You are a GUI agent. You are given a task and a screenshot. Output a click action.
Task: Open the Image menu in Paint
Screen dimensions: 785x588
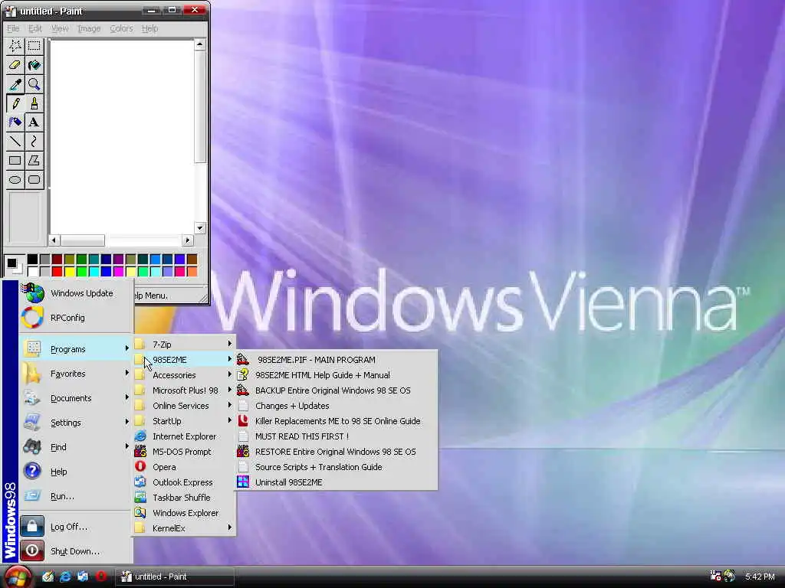89,28
